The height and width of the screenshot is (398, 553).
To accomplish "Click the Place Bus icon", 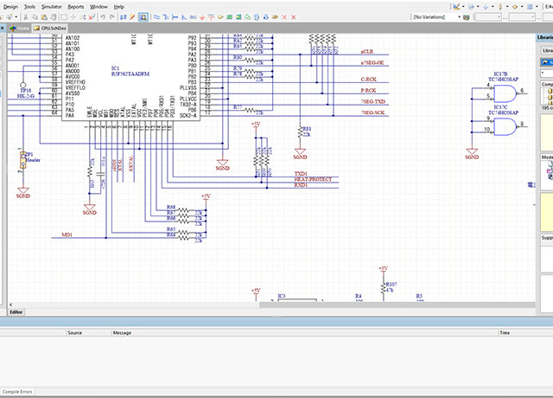I will [166, 17].
